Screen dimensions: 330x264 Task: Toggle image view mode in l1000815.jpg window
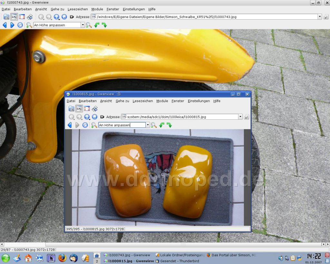click(79, 109)
